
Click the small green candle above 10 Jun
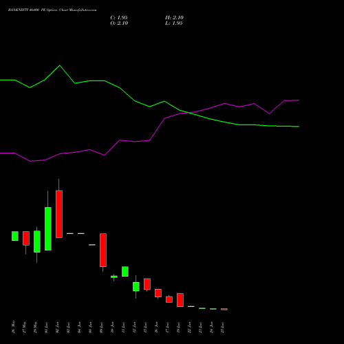click(114, 277)
